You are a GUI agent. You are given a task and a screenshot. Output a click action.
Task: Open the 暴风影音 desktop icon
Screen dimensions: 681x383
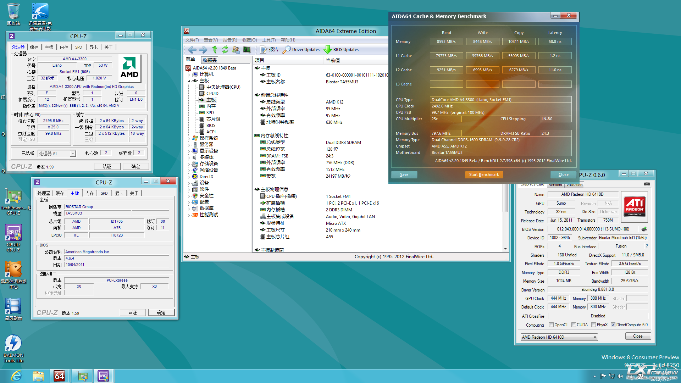(x=13, y=309)
